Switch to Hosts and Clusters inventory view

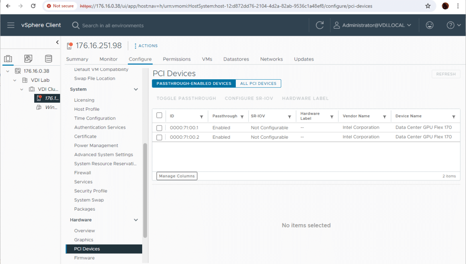tap(8, 59)
